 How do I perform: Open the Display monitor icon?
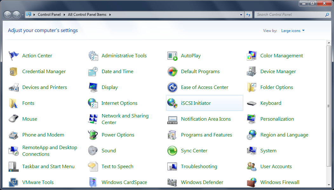tap(93, 87)
